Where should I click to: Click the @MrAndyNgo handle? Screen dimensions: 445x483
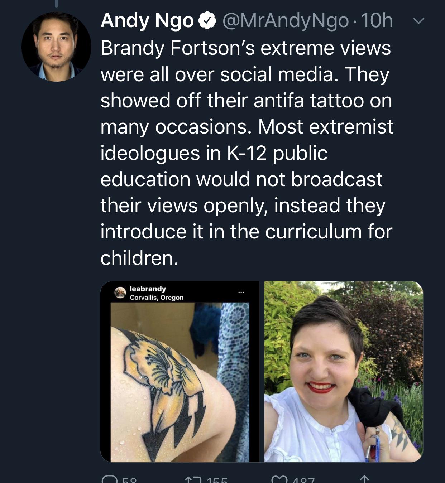click(286, 21)
